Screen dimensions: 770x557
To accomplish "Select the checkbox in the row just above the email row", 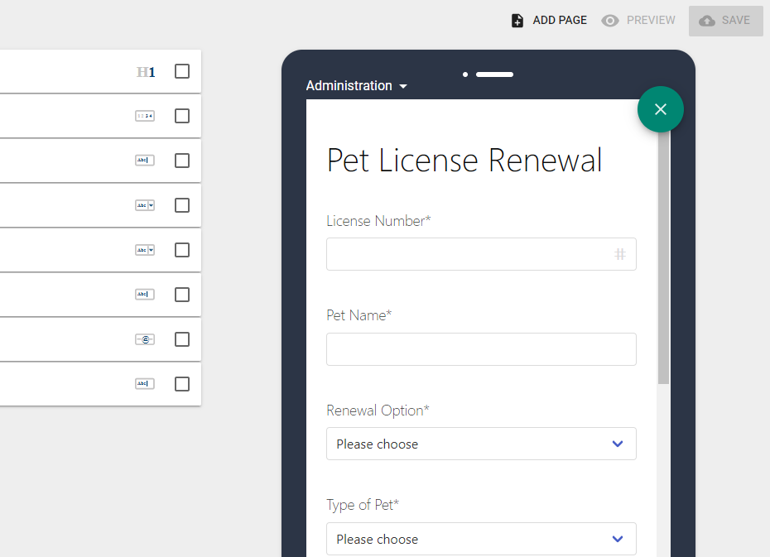I will (x=182, y=295).
